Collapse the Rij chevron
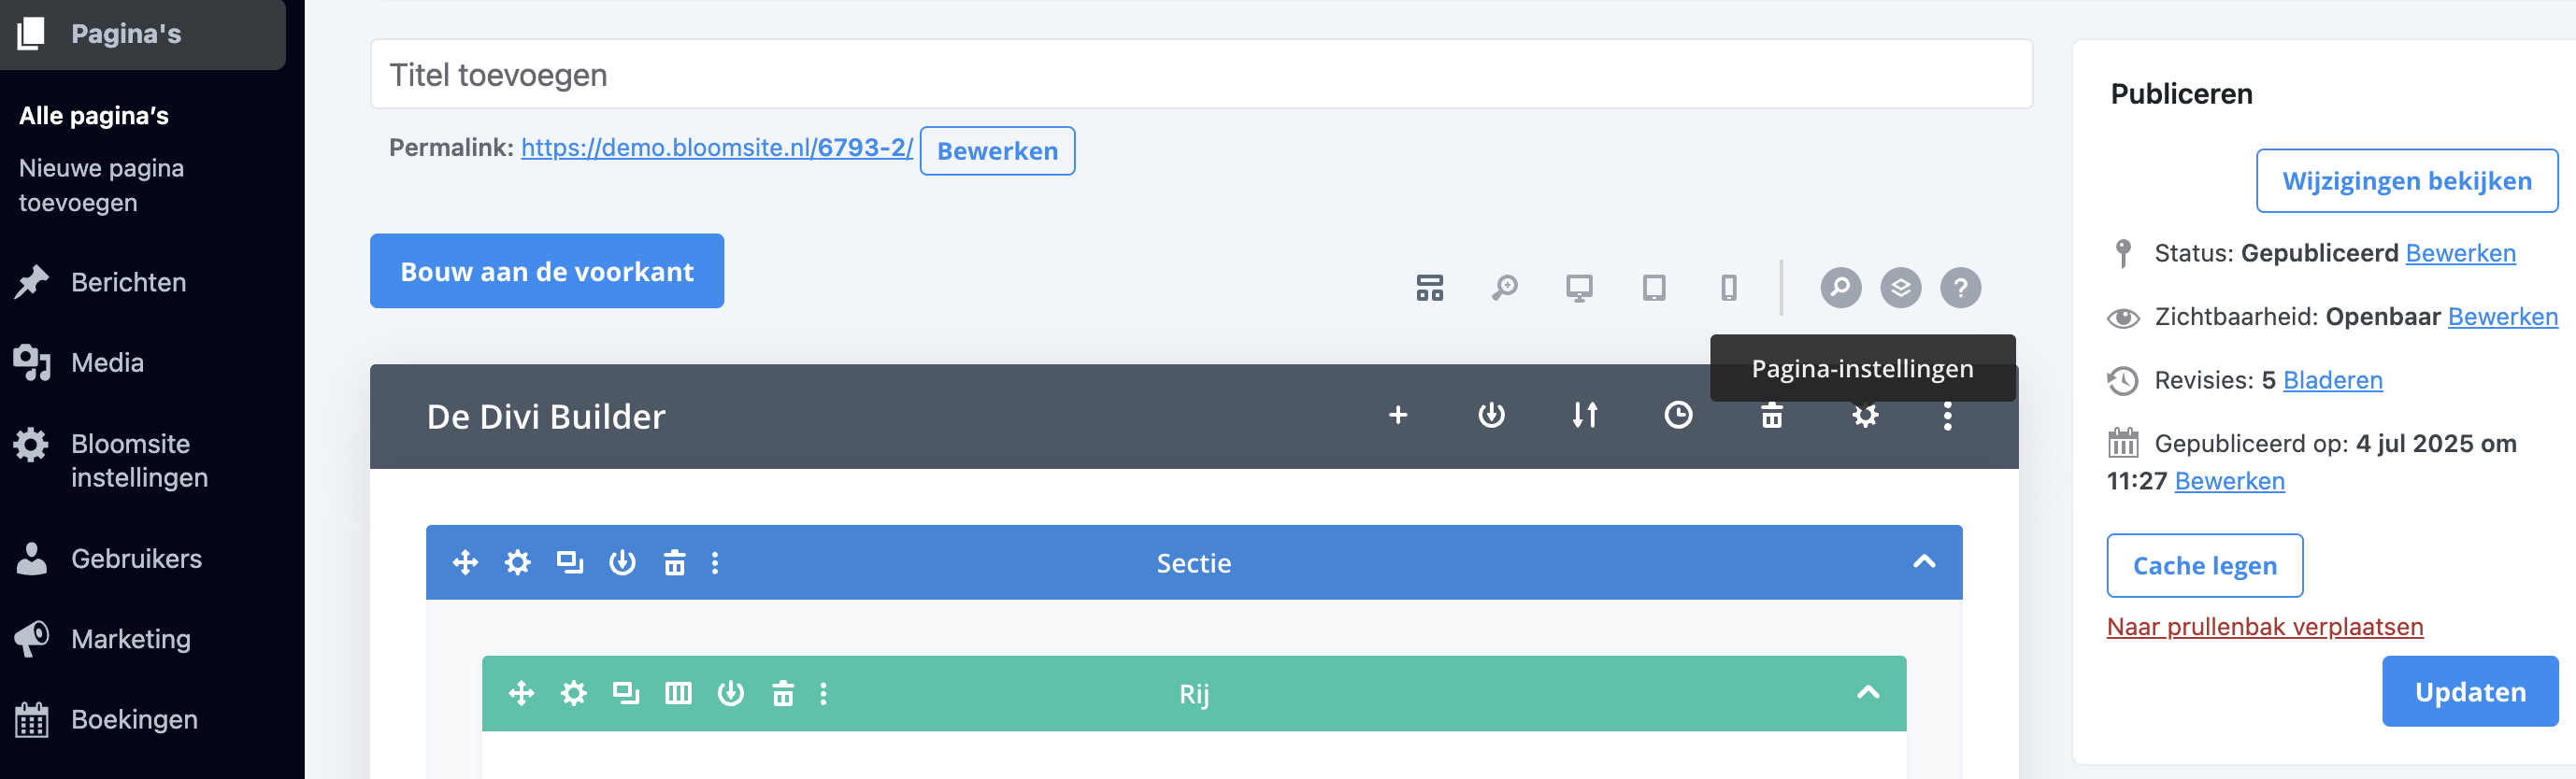Screen dimensions: 2576x779 [1868, 692]
